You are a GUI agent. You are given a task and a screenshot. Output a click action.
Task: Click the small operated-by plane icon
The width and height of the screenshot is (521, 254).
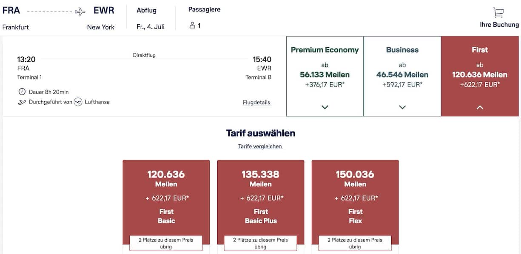(22, 102)
